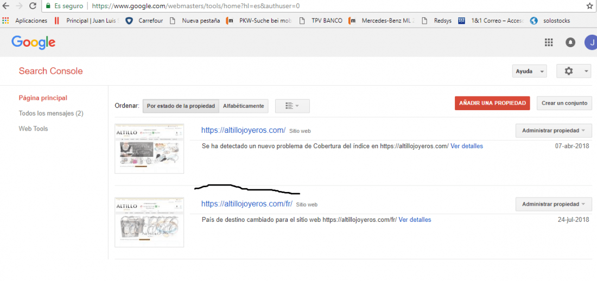Click the Search Console title
The image size is (597, 281).
50,71
